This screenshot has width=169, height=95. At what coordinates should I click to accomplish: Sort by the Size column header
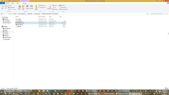[x=60, y=17]
